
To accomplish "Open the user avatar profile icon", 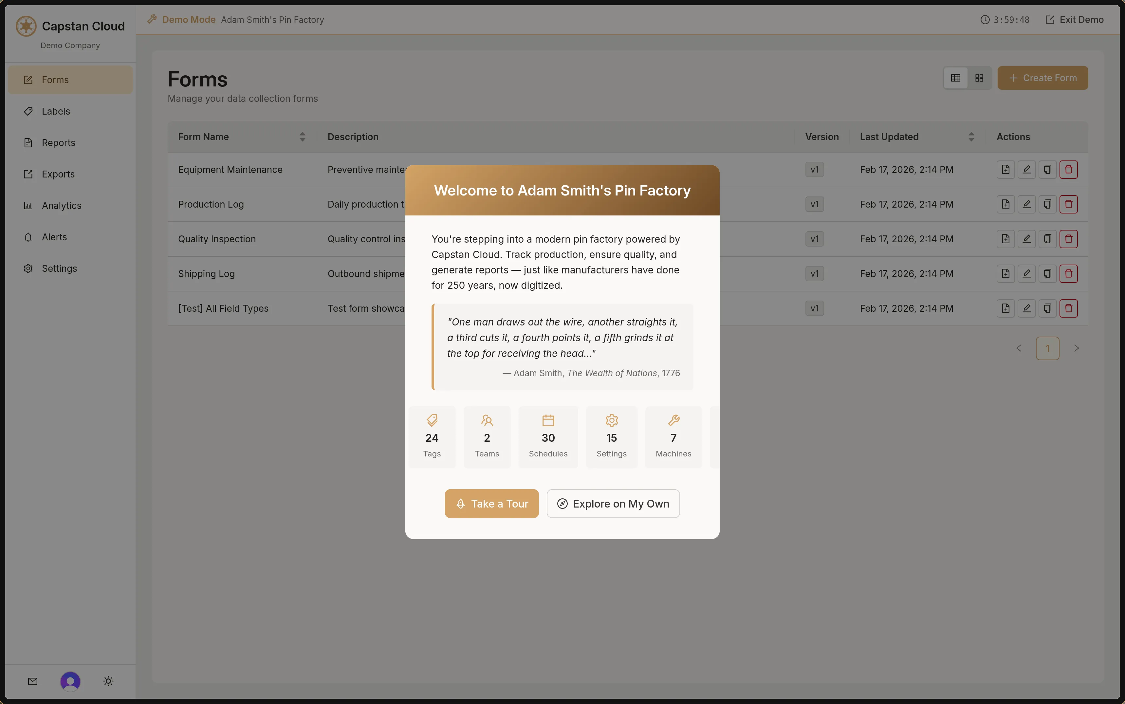I will pyautogui.click(x=70, y=681).
